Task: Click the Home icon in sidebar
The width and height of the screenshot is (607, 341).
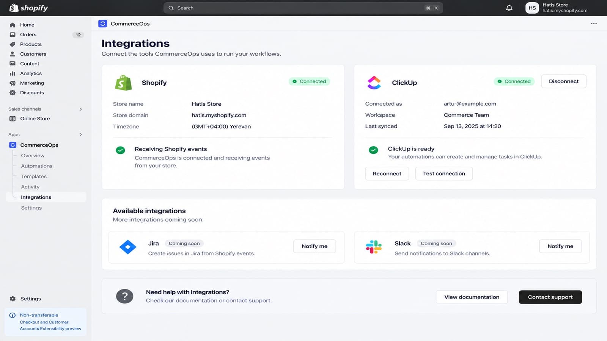Action: [13, 25]
